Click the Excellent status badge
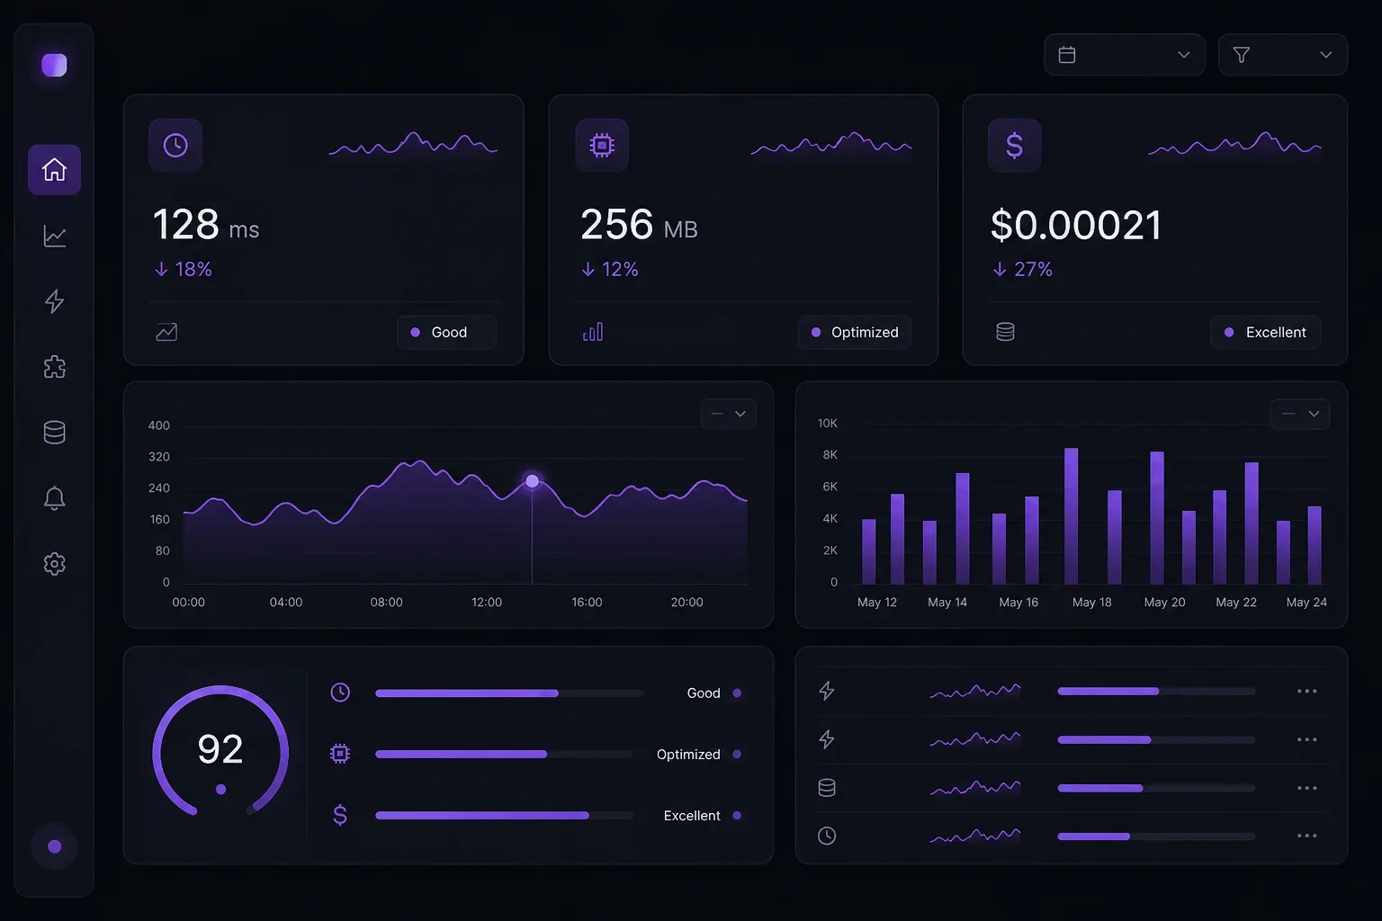The height and width of the screenshot is (921, 1382). coord(1265,332)
